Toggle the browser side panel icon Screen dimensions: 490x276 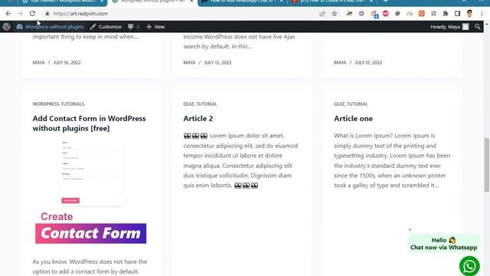click(458, 14)
